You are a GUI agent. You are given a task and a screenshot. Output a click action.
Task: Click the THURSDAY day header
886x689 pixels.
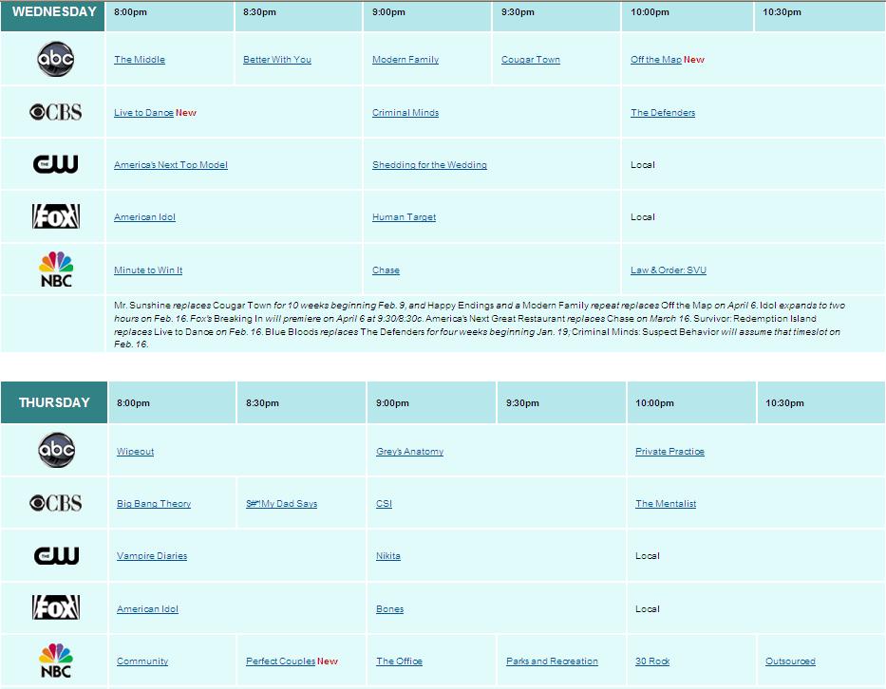[54, 402]
